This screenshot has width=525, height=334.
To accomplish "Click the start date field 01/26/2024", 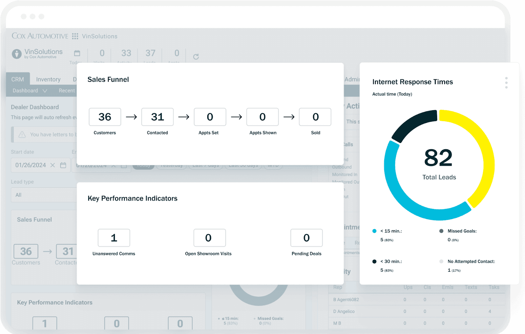I will click(41, 165).
